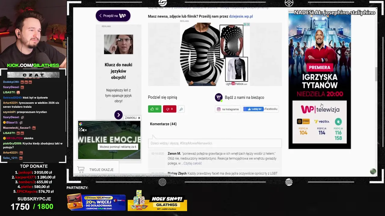Click the red thumbs-down button with 8

point(170,109)
